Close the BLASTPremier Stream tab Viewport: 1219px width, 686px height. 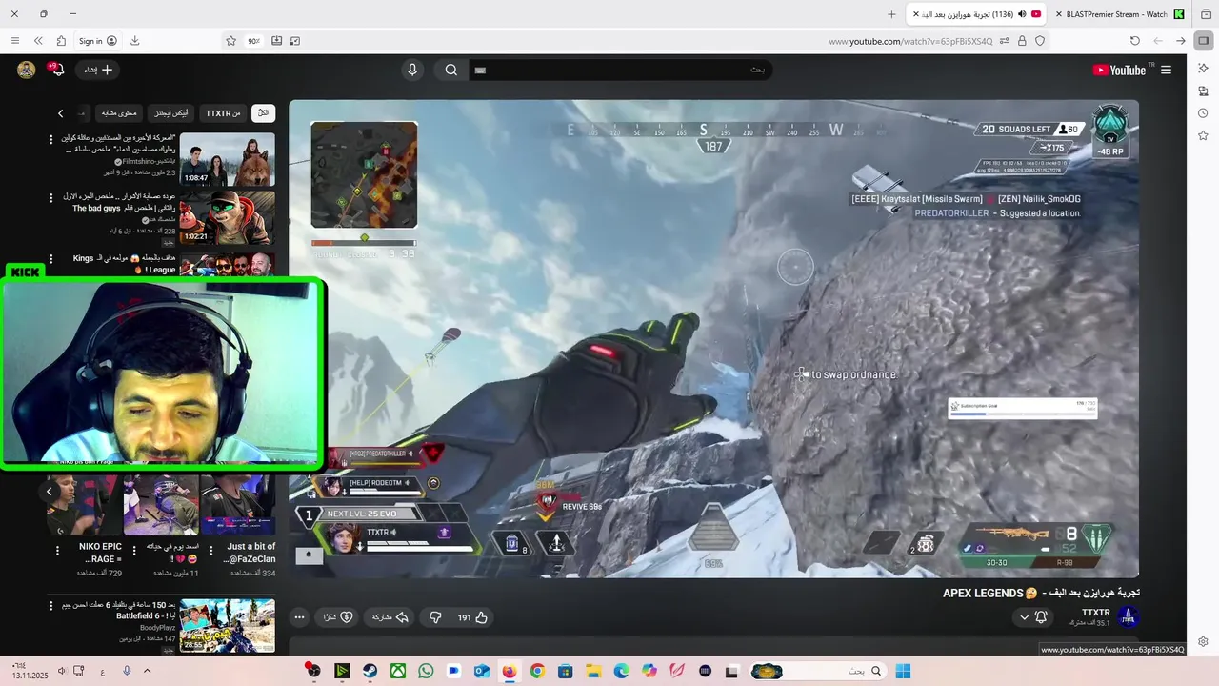1059,14
